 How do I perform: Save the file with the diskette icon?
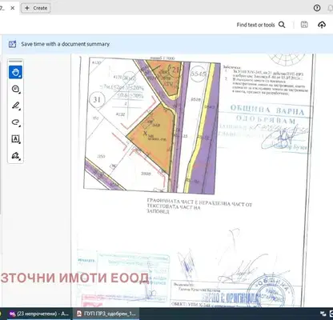(304, 25)
